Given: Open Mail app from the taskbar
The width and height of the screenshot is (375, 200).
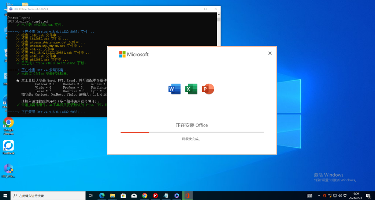Looking at the screenshot, I should click(134, 196).
